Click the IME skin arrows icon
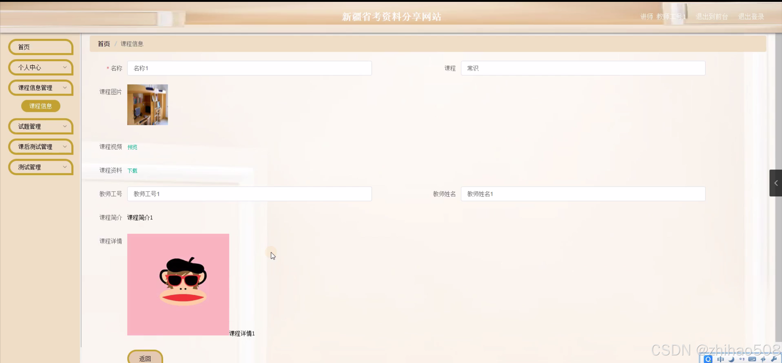Image resolution: width=782 pixels, height=363 pixels. (763, 359)
